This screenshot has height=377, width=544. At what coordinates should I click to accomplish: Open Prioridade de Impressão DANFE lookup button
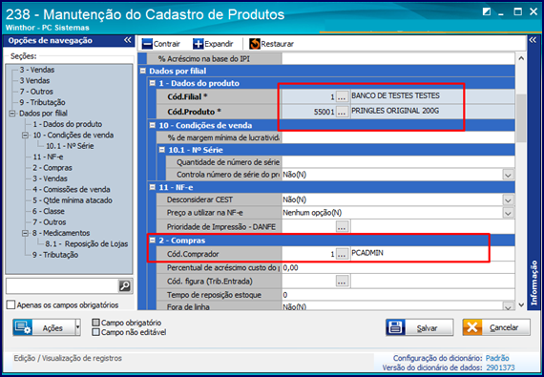342,227
